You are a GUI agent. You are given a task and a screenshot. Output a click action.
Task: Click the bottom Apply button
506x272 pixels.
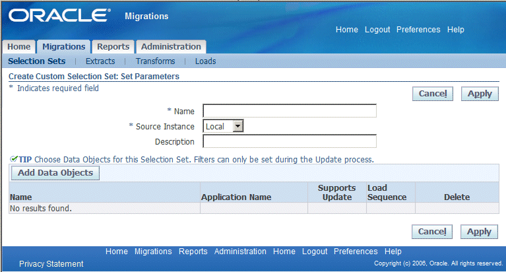tap(479, 232)
